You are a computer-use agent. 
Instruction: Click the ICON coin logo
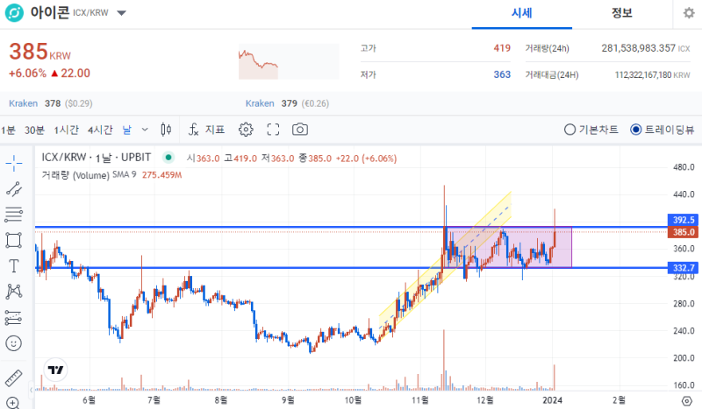pos(14,12)
